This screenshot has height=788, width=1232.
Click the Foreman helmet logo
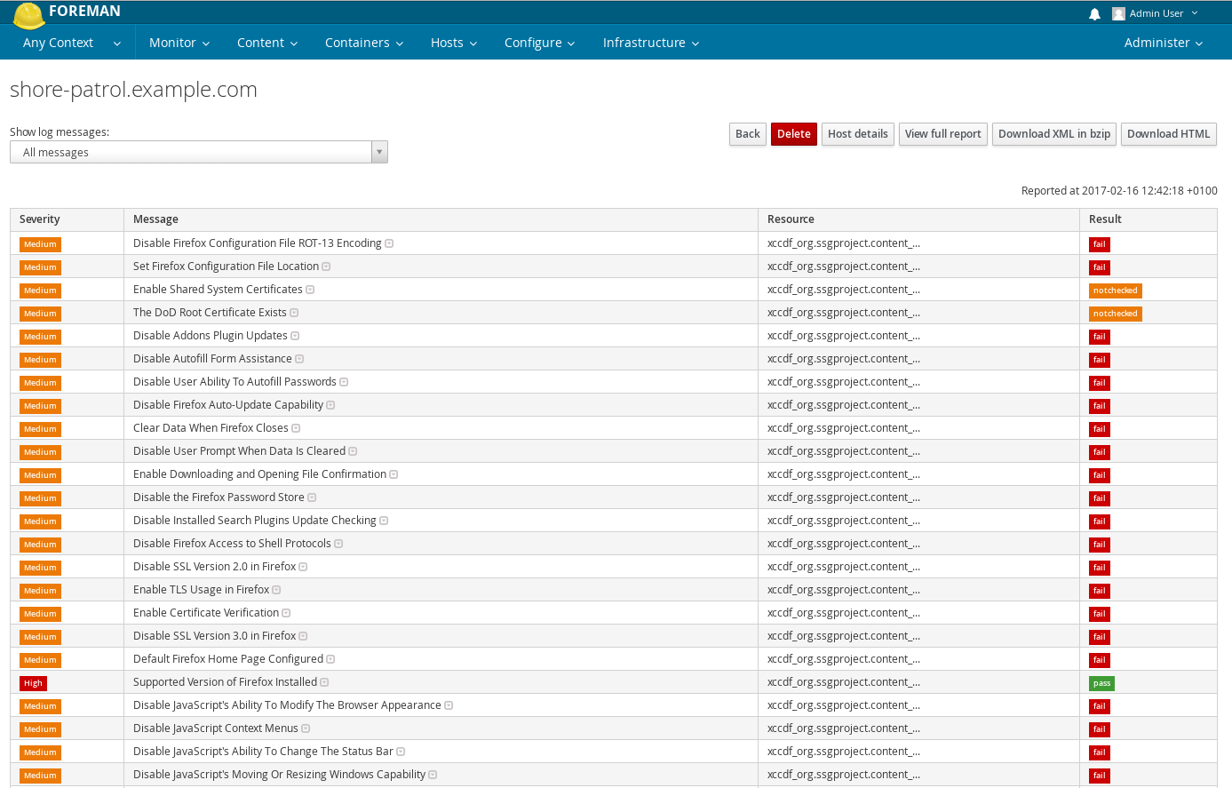click(28, 14)
